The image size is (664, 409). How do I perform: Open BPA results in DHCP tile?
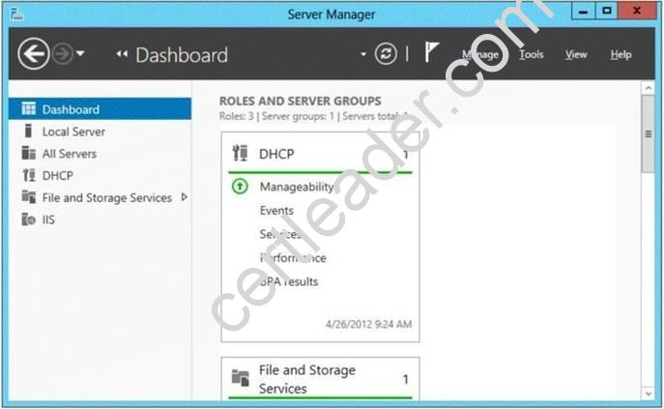288,282
